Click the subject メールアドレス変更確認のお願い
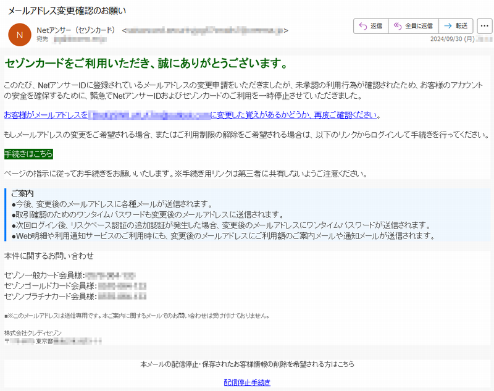494x391 pixels. 67,11
